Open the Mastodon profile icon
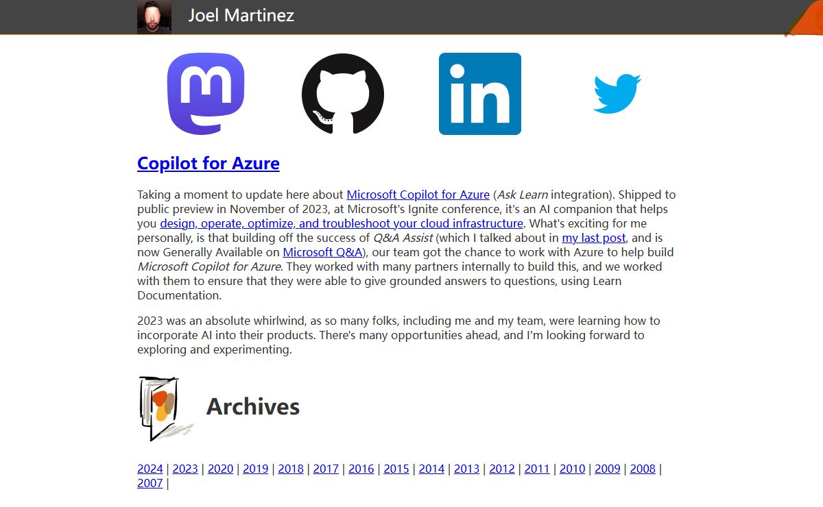823x507 pixels. pyautogui.click(x=206, y=94)
